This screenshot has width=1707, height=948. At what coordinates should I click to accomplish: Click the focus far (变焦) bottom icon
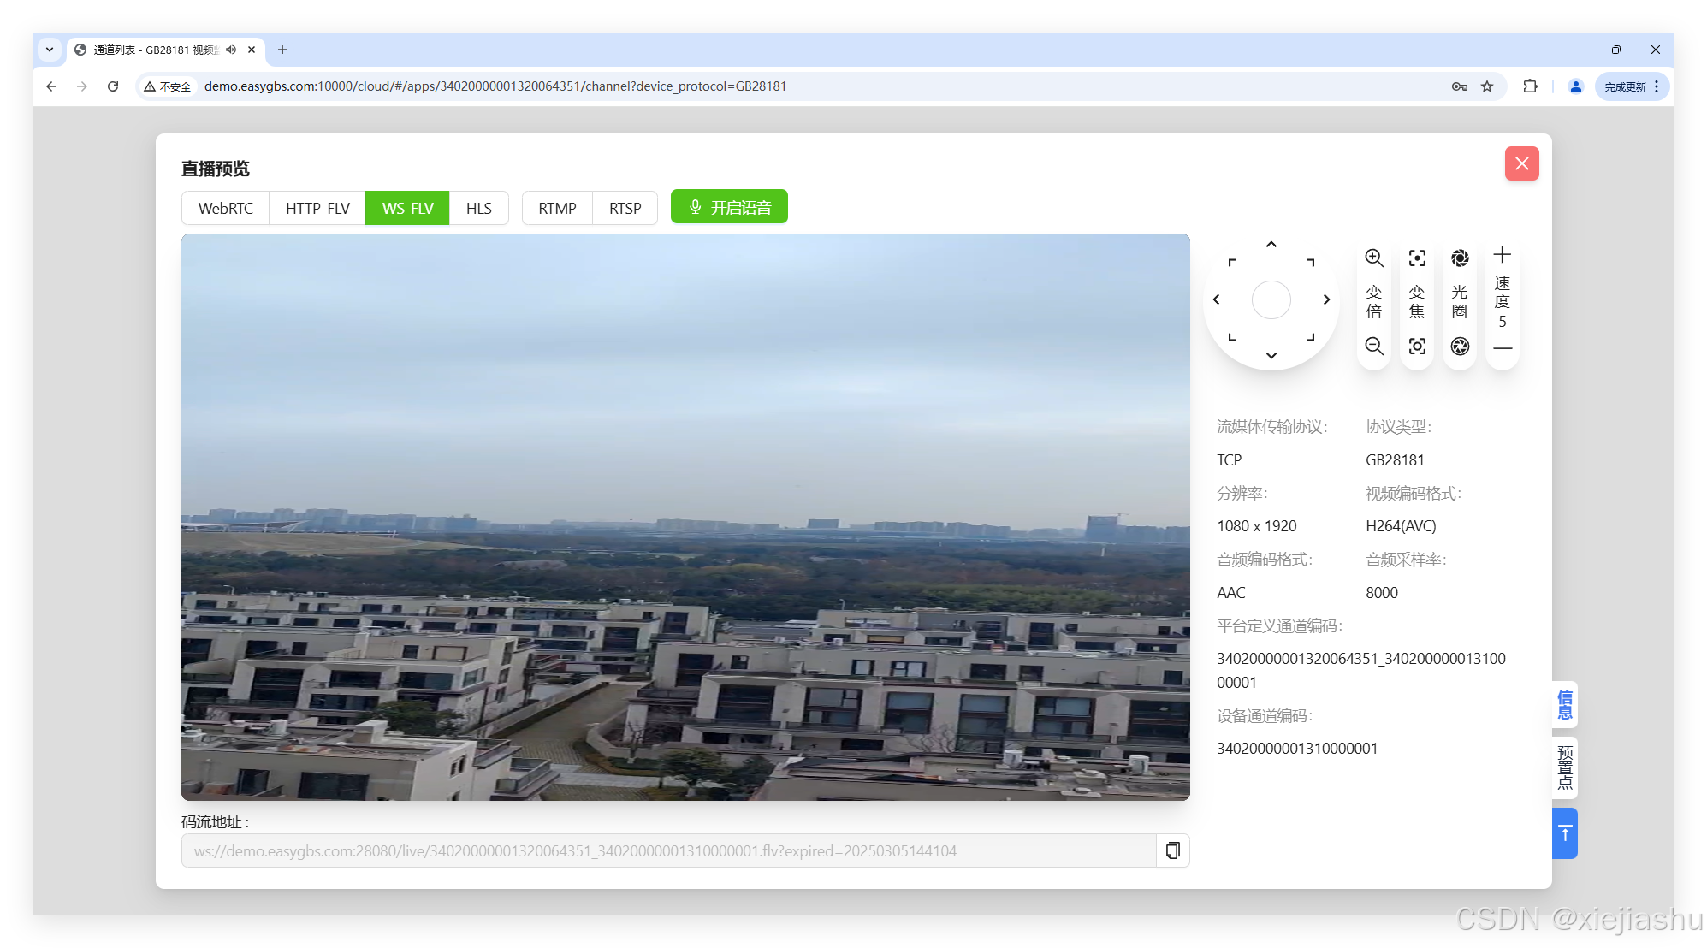point(1417,346)
